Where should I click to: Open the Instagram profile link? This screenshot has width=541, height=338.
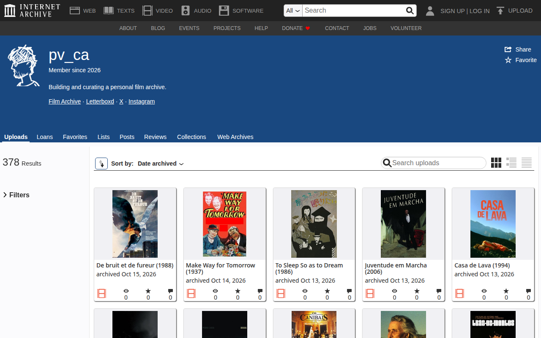[142, 101]
